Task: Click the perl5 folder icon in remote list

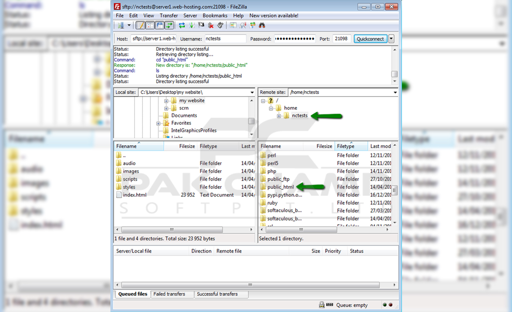Action: [263, 163]
